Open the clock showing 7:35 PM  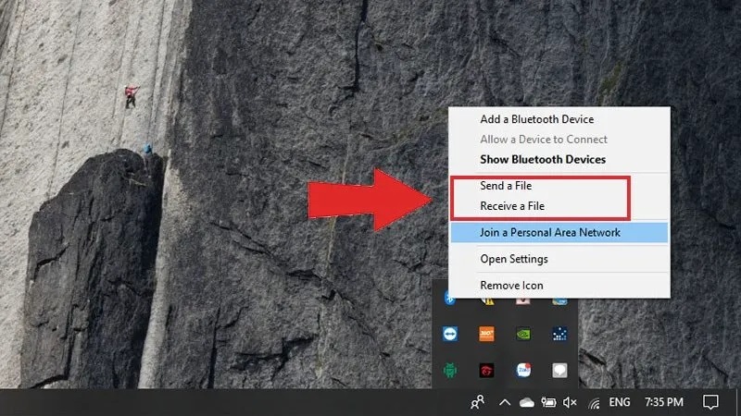point(662,402)
